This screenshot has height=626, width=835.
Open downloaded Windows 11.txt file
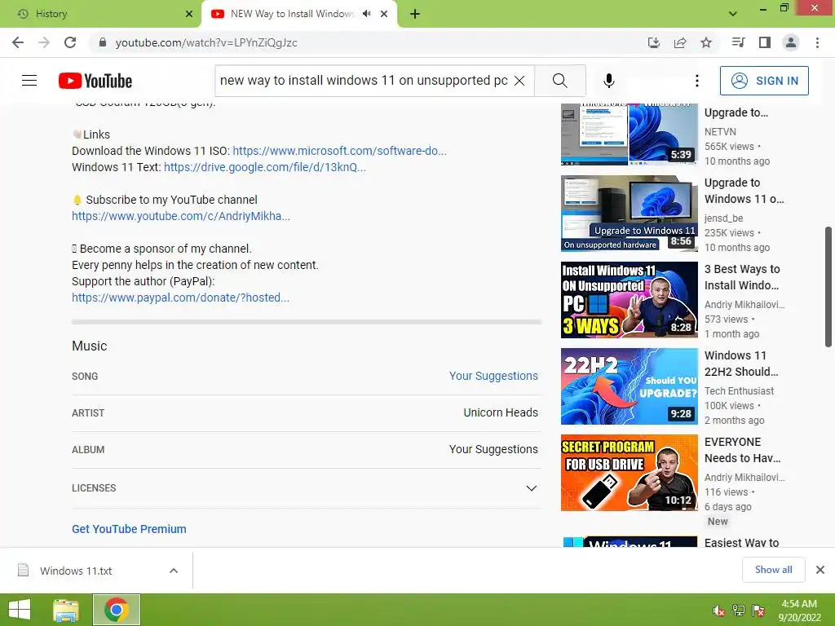(x=76, y=571)
